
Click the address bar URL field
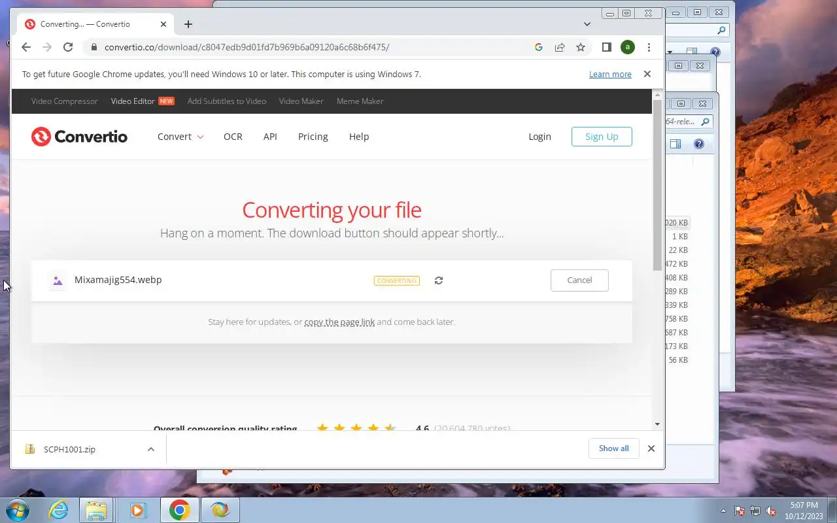pyautogui.click(x=314, y=47)
